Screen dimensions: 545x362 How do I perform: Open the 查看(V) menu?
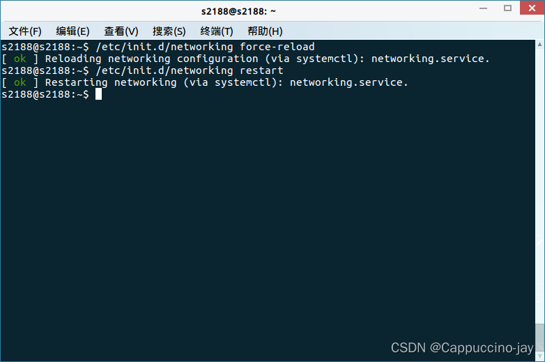tap(121, 31)
